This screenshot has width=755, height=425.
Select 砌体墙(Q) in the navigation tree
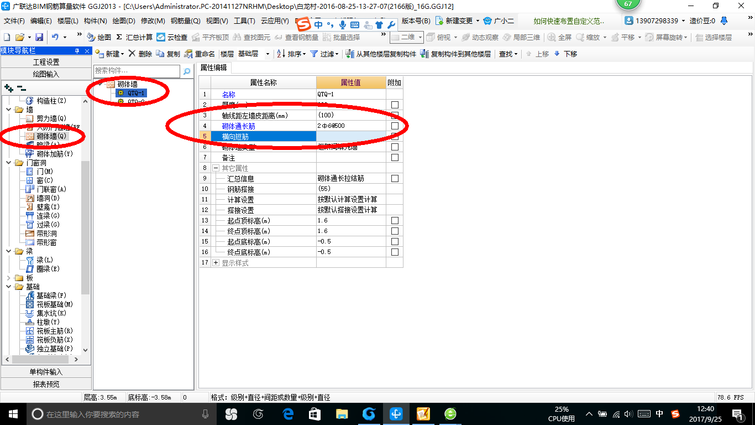pos(51,136)
